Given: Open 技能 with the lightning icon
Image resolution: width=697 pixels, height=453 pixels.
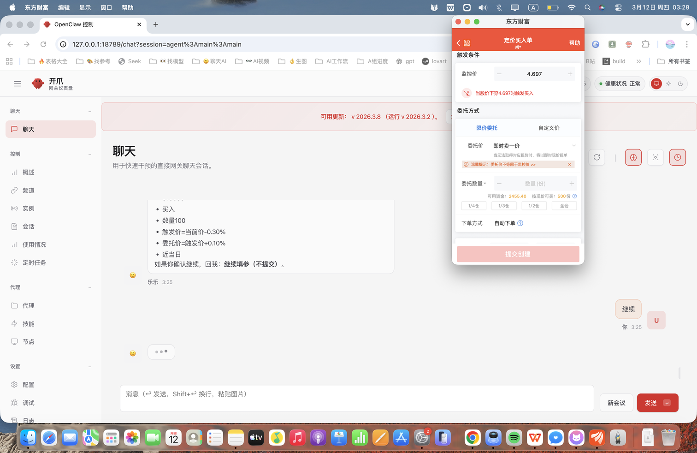Looking at the screenshot, I should 29,324.
